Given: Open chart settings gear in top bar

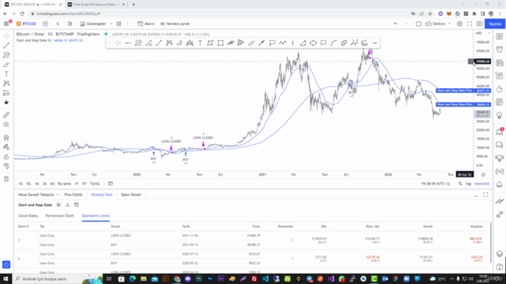Looking at the screenshot, I should coord(459,24).
